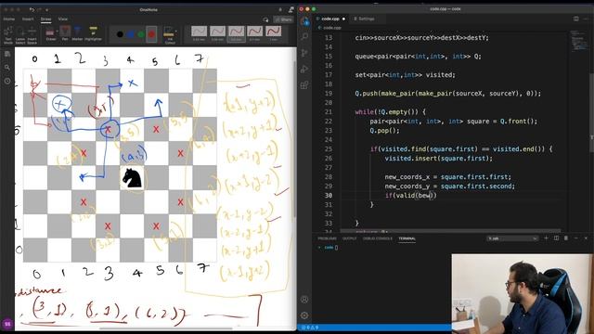This screenshot has height=334, width=594.
Task: Open the Run and Debug view in VS Code
Action: pyautogui.click(x=304, y=69)
